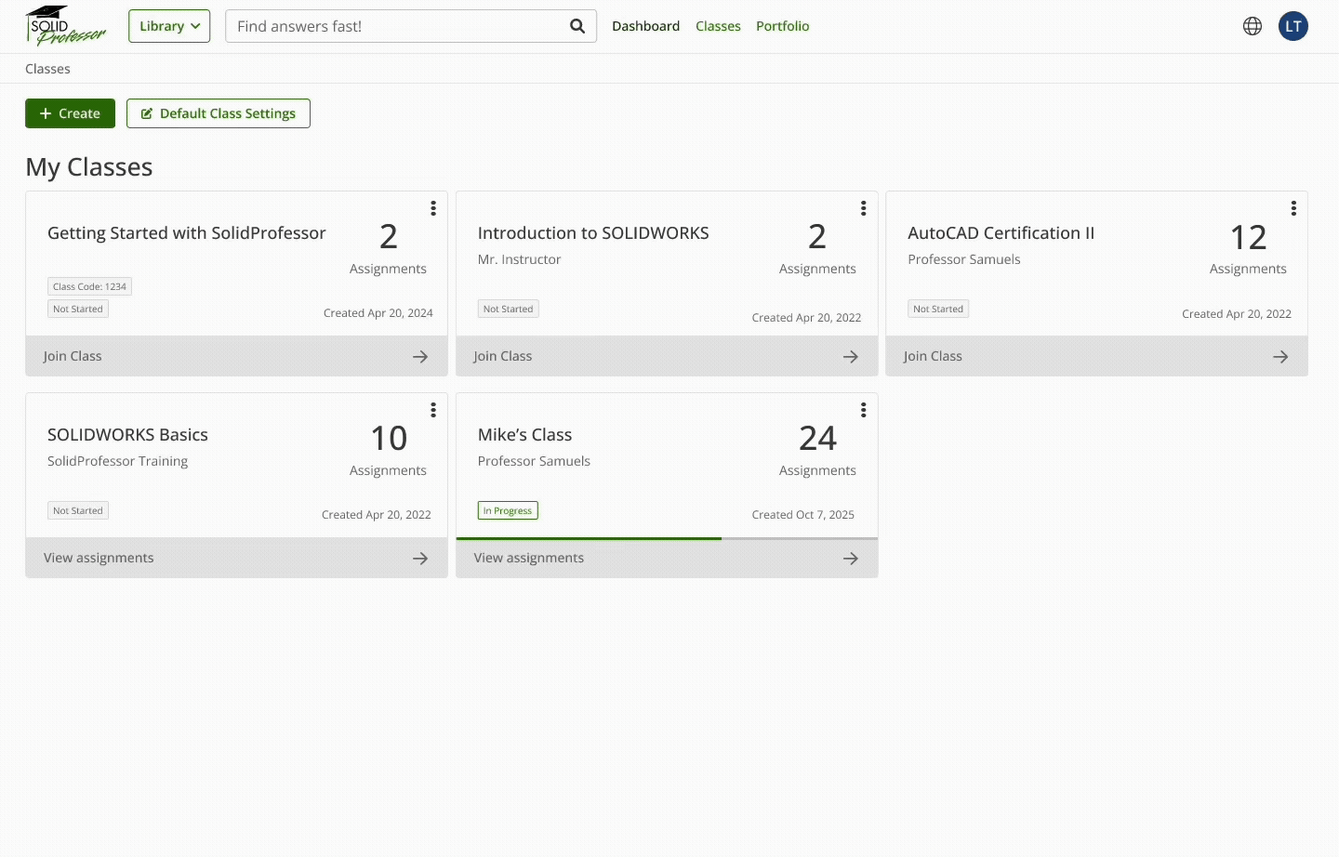The width and height of the screenshot is (1339, 857).
Task: Click the SolidProfessor logo
Action: pyautogui.click(x=65, y=26)
